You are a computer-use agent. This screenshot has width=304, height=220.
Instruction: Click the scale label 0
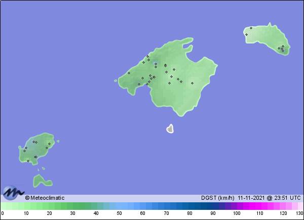[x=3, y=213]
